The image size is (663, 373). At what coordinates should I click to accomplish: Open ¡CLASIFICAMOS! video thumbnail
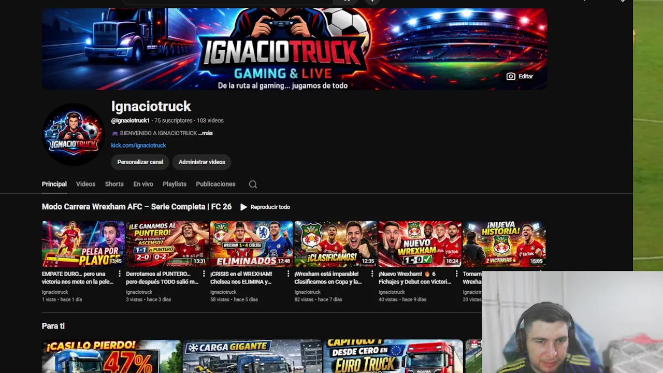(336, 244)
